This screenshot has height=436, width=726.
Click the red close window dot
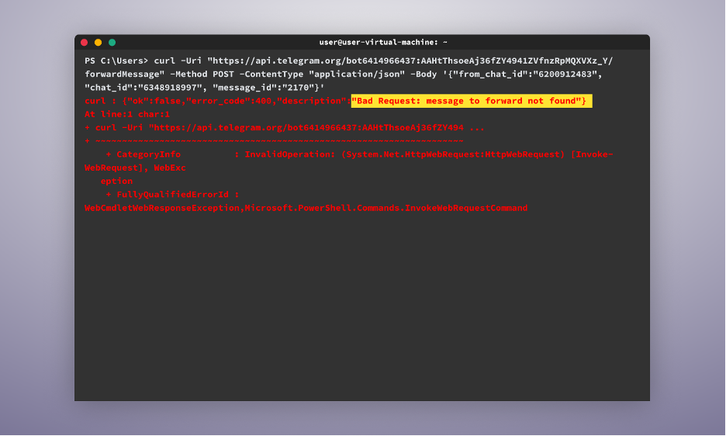click(x=85, y=43)
